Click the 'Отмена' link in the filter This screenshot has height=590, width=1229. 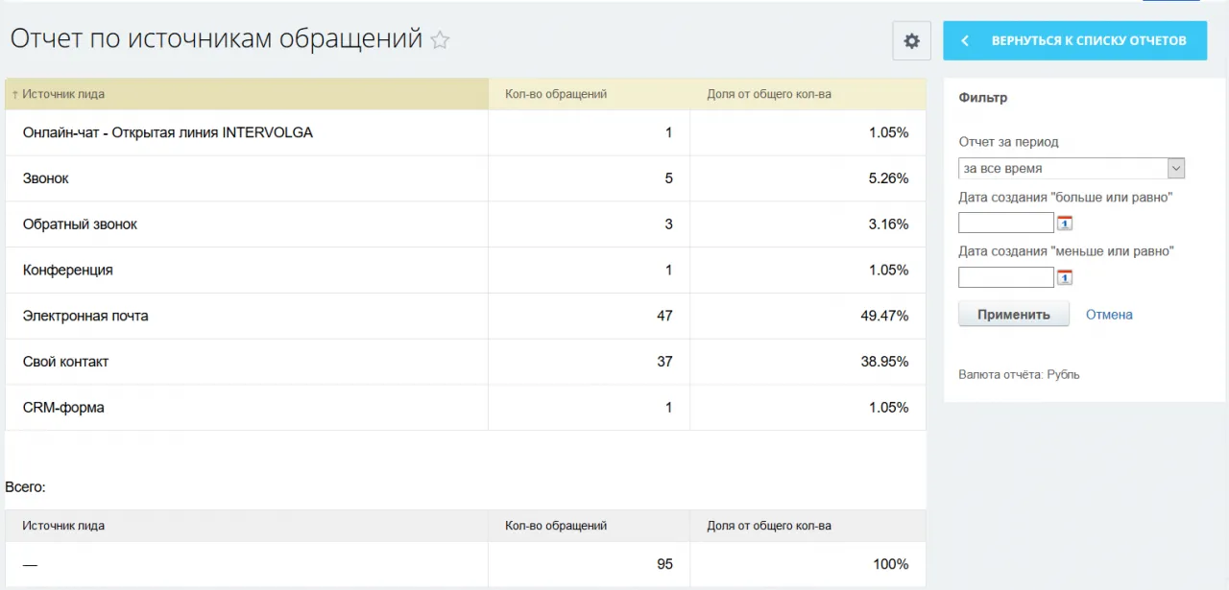(1109, 314)
